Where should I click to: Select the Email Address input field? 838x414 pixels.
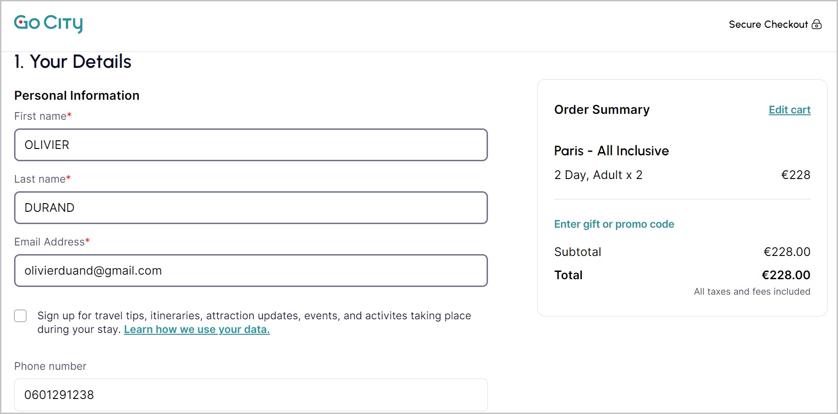pos(251,271)
